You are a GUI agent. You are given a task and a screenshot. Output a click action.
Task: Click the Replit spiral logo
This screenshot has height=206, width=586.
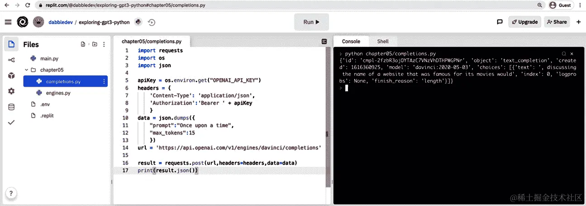[23, 22]
